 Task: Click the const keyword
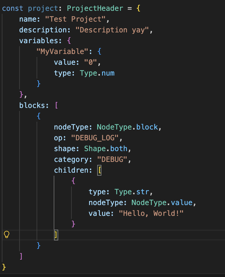click(13, 8)
